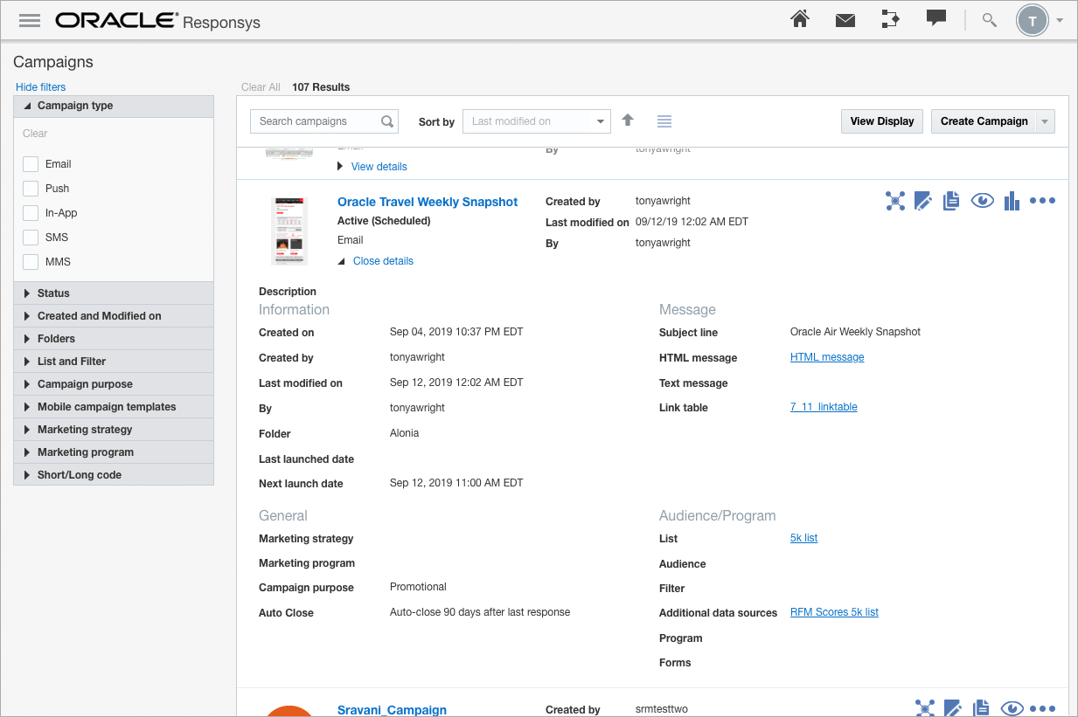Open campaign workbook for Oracle Travel Weekly Snapshot
The width and height of the screenshot is (1078, 717).
point(895,201)
